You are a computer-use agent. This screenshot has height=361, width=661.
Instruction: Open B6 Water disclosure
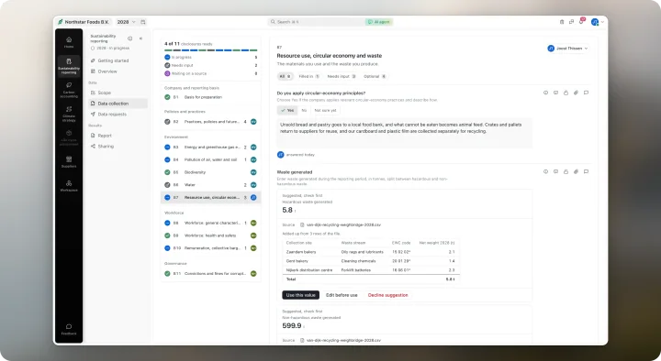[x=210, y=185]
